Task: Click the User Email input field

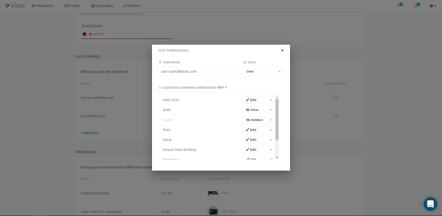Action: coord(198,71)
